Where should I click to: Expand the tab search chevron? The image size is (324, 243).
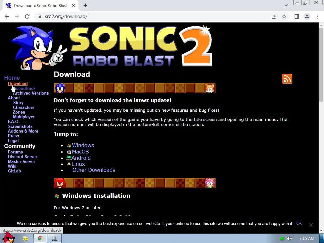[286, 6]
